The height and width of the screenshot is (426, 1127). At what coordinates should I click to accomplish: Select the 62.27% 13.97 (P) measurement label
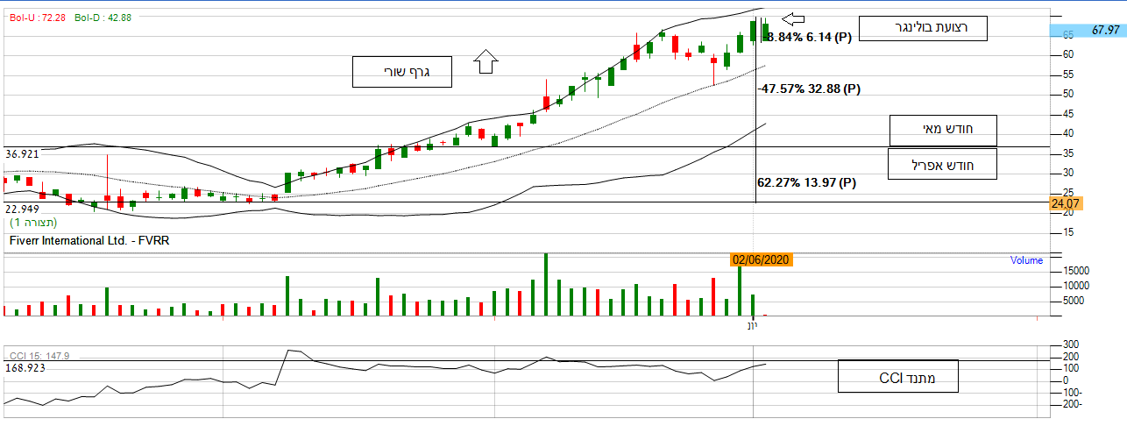(x=806, y=183)
